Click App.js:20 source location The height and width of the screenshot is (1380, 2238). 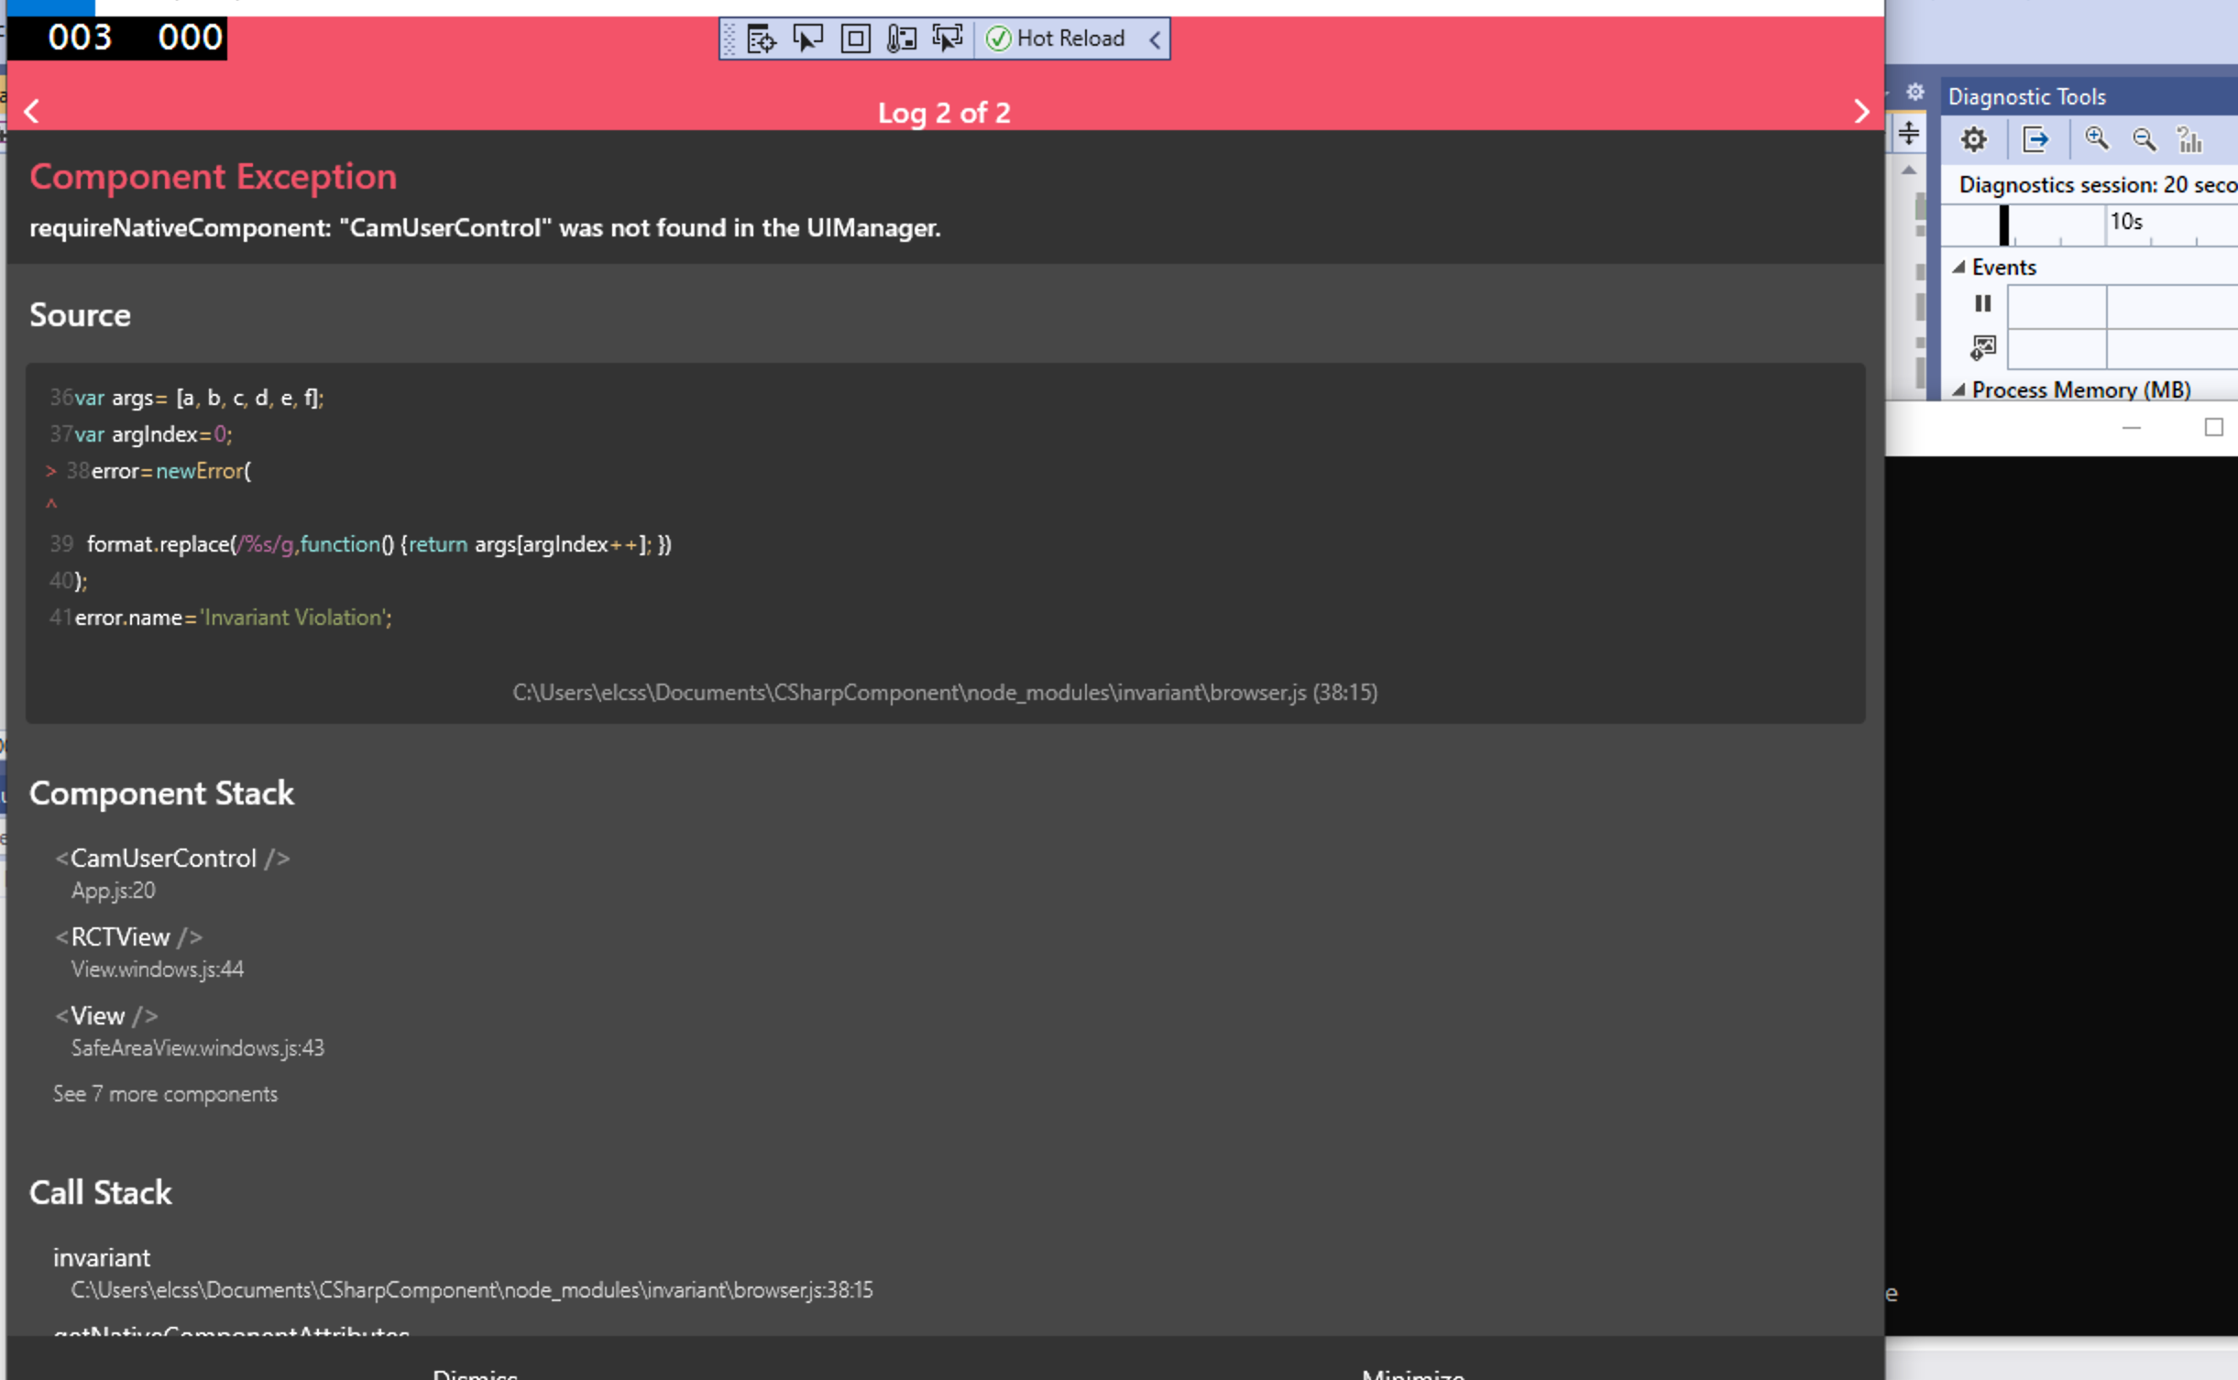114,890
